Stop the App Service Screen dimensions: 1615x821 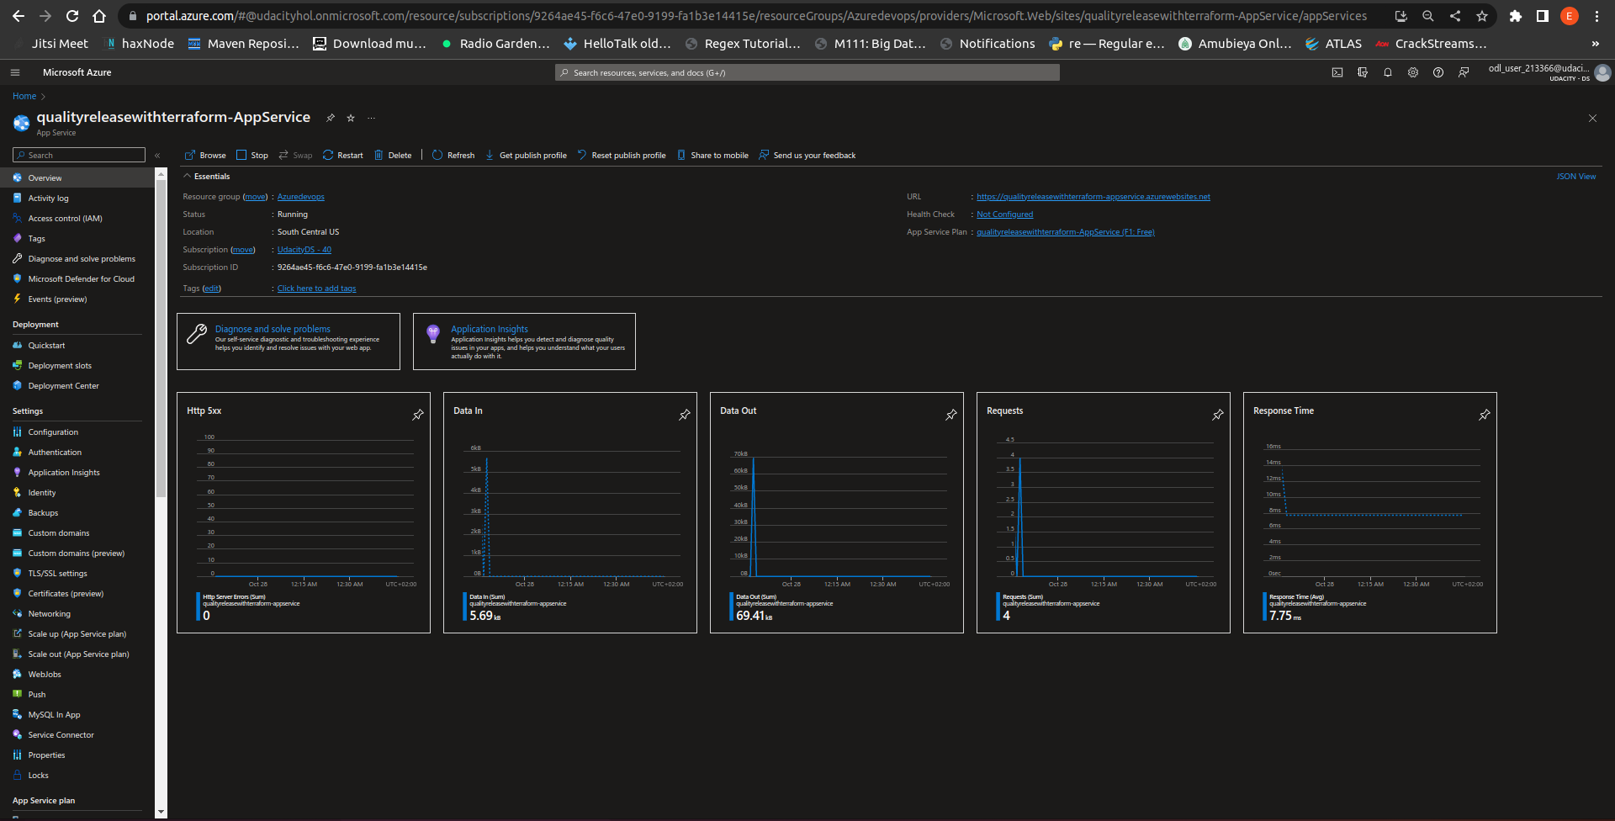click(x=252, y=155)
